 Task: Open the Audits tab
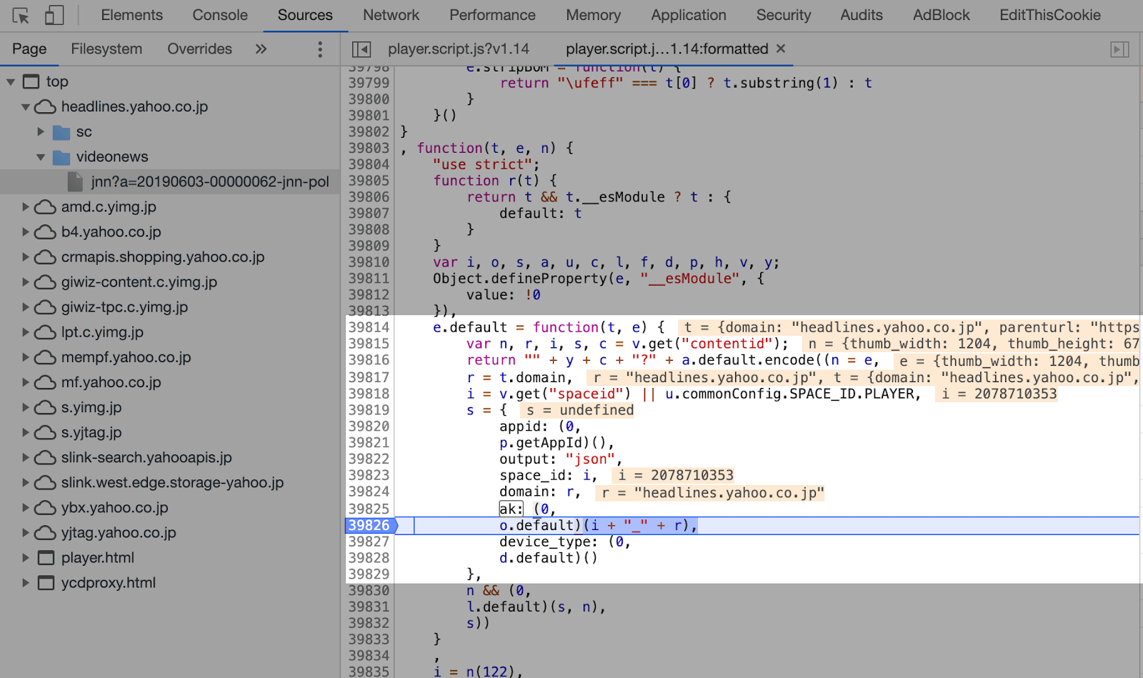click(862, 15)
